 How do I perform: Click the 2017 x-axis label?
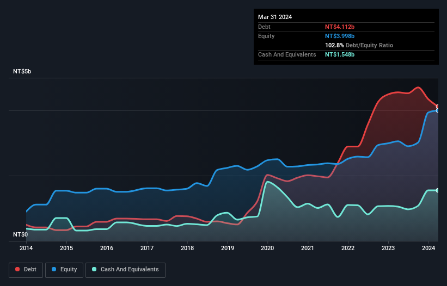pyautogui.click(x=147, y=248)
